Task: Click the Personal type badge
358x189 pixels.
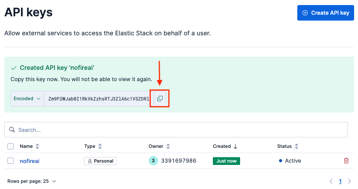Action: (100, 161)
